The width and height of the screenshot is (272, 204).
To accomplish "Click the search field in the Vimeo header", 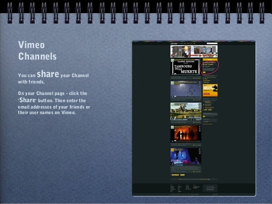I will pos(212,43).
